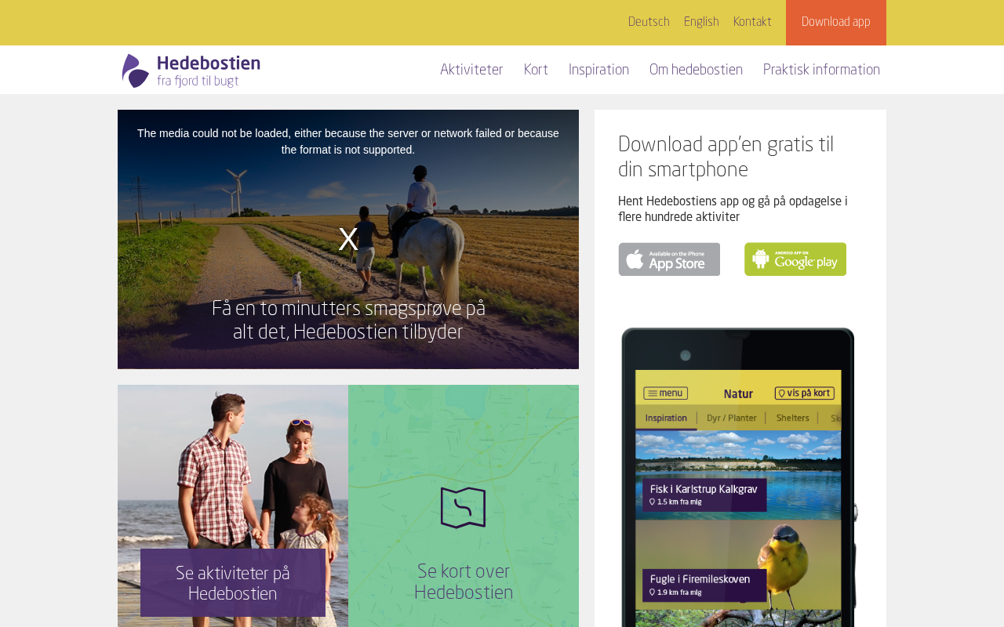Go to the Inspiration page
This screenshot has width=1004, height=627.
(x=598, y=71)
